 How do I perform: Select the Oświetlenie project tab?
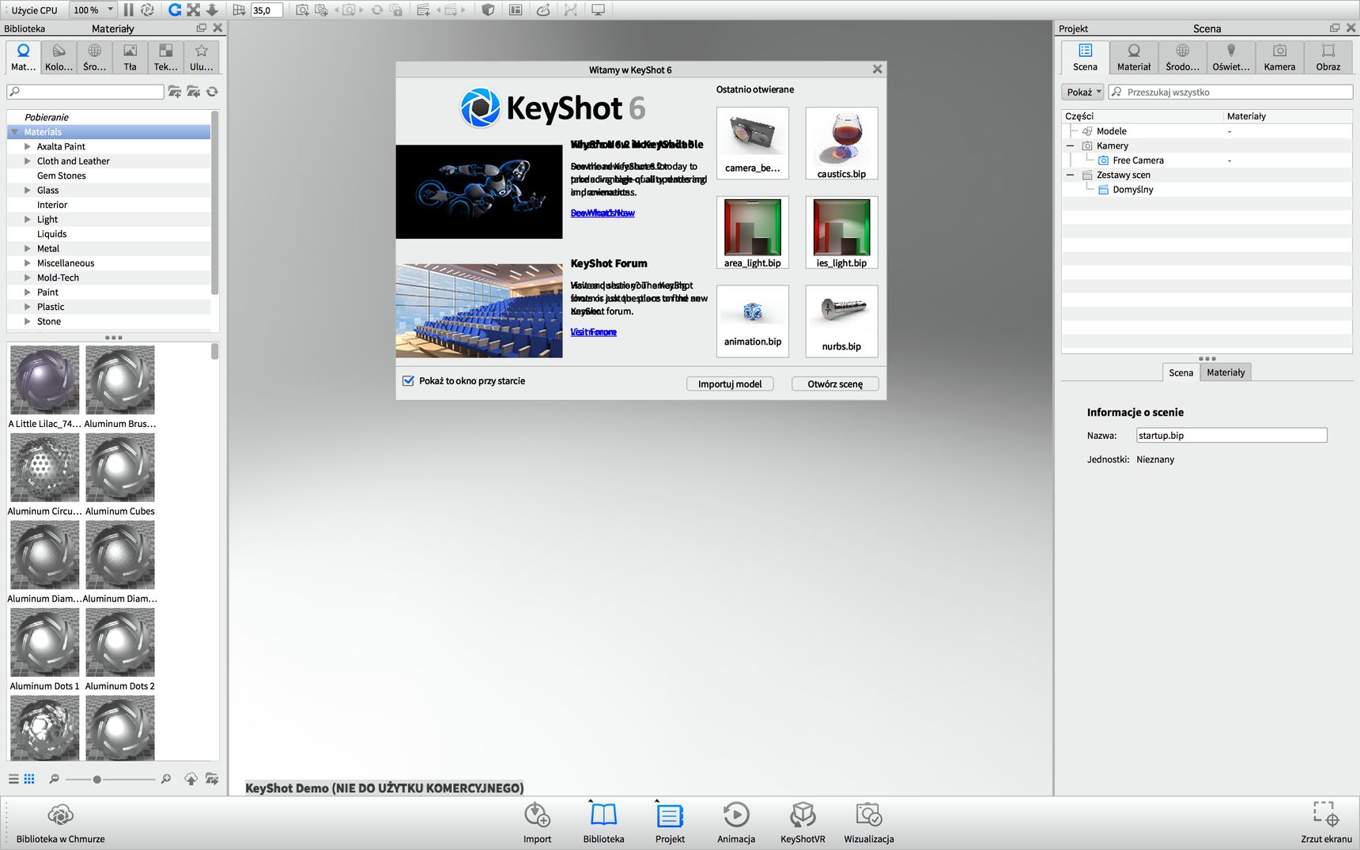1231,58
